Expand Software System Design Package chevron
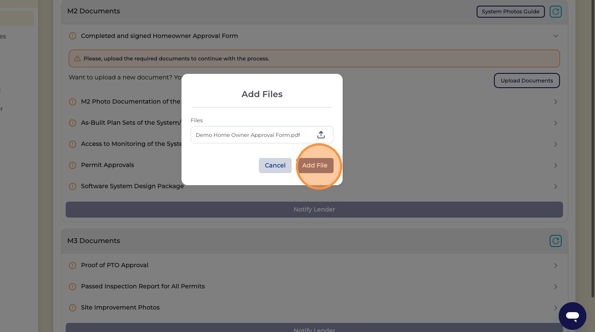This screenshot has width=595, height=332. click(x=556, y=187)
